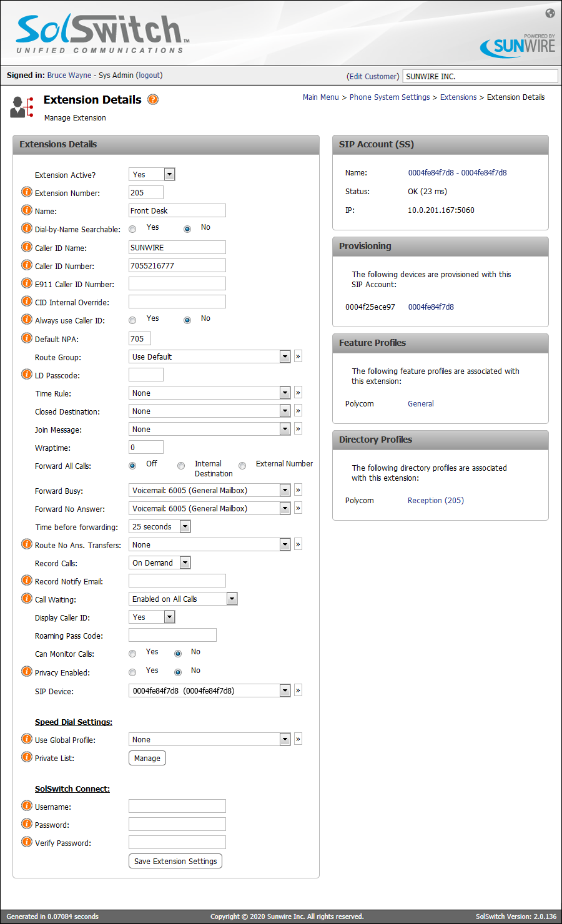Image resolution: width=562 pixels, height=924 pixels.
Task: Open the Record Calls dropdown
Action: [x=160, y=563]
